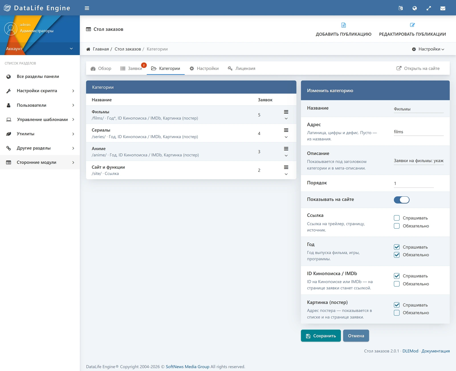Viewport: 456px width, 371px height.
Task: Open the globe site icon
Action: 415,8
